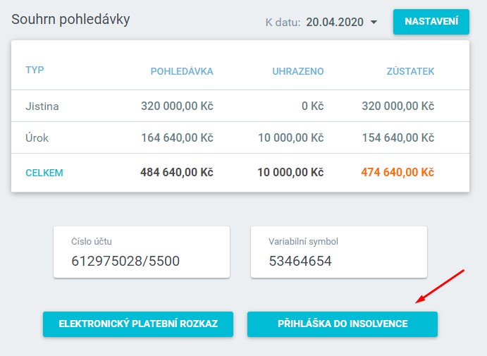Select the CELKEM row label
The width and height of the screenshot is (487, 356).
tap(44, 173)
